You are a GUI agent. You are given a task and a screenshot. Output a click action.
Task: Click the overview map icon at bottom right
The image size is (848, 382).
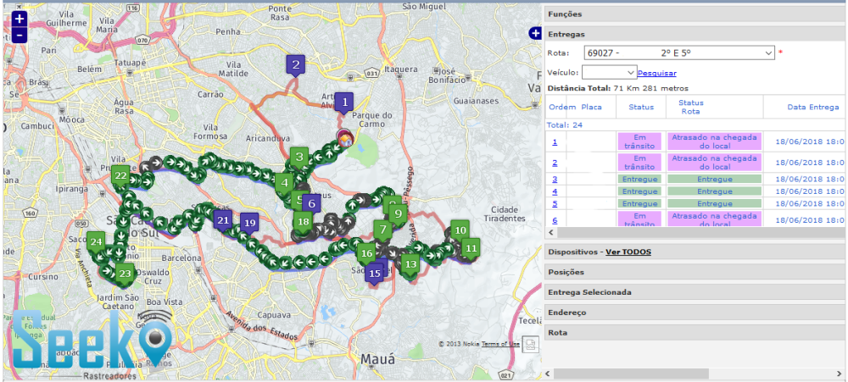(530, 343)
